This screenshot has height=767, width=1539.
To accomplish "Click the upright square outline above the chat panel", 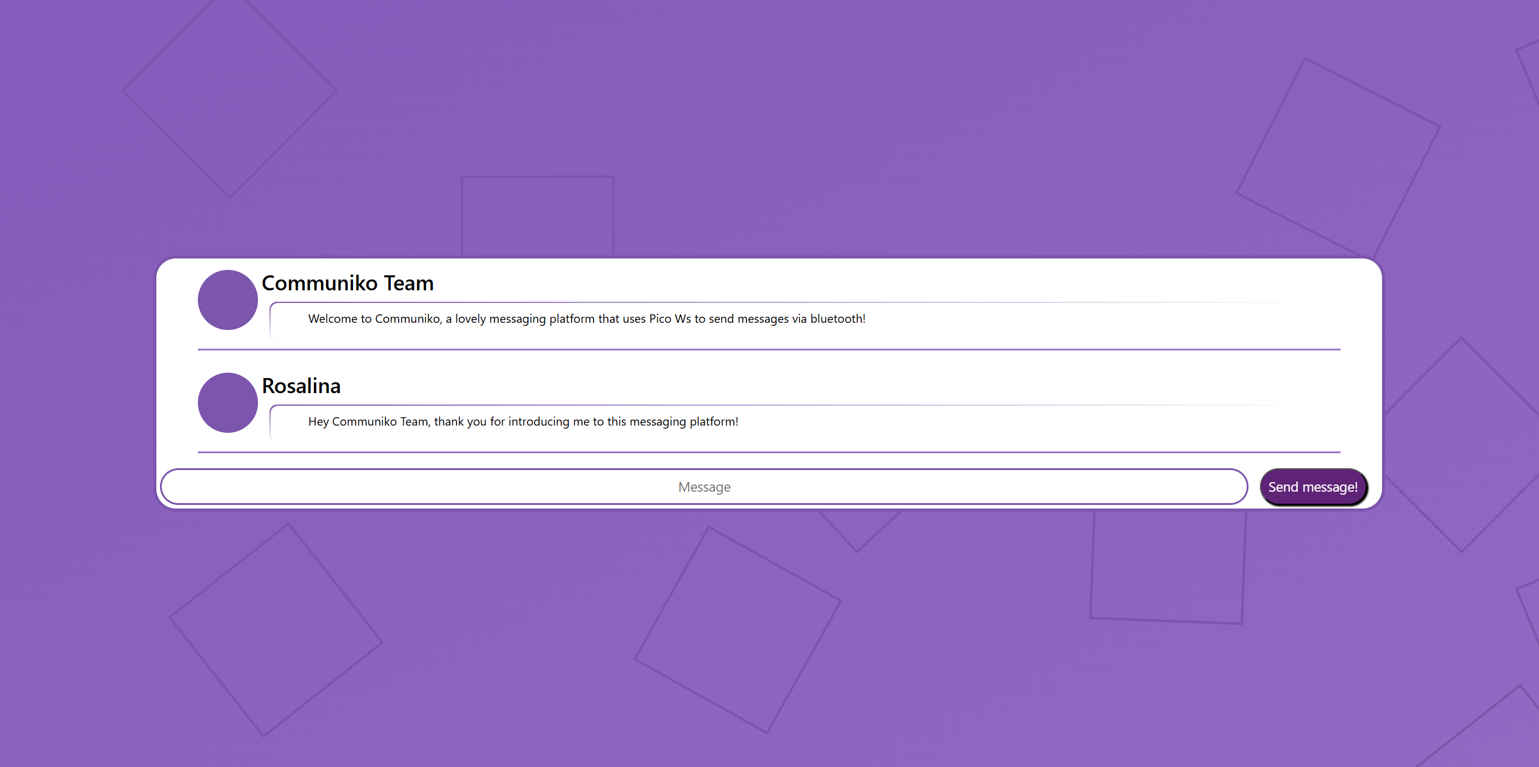I will 537,216.
